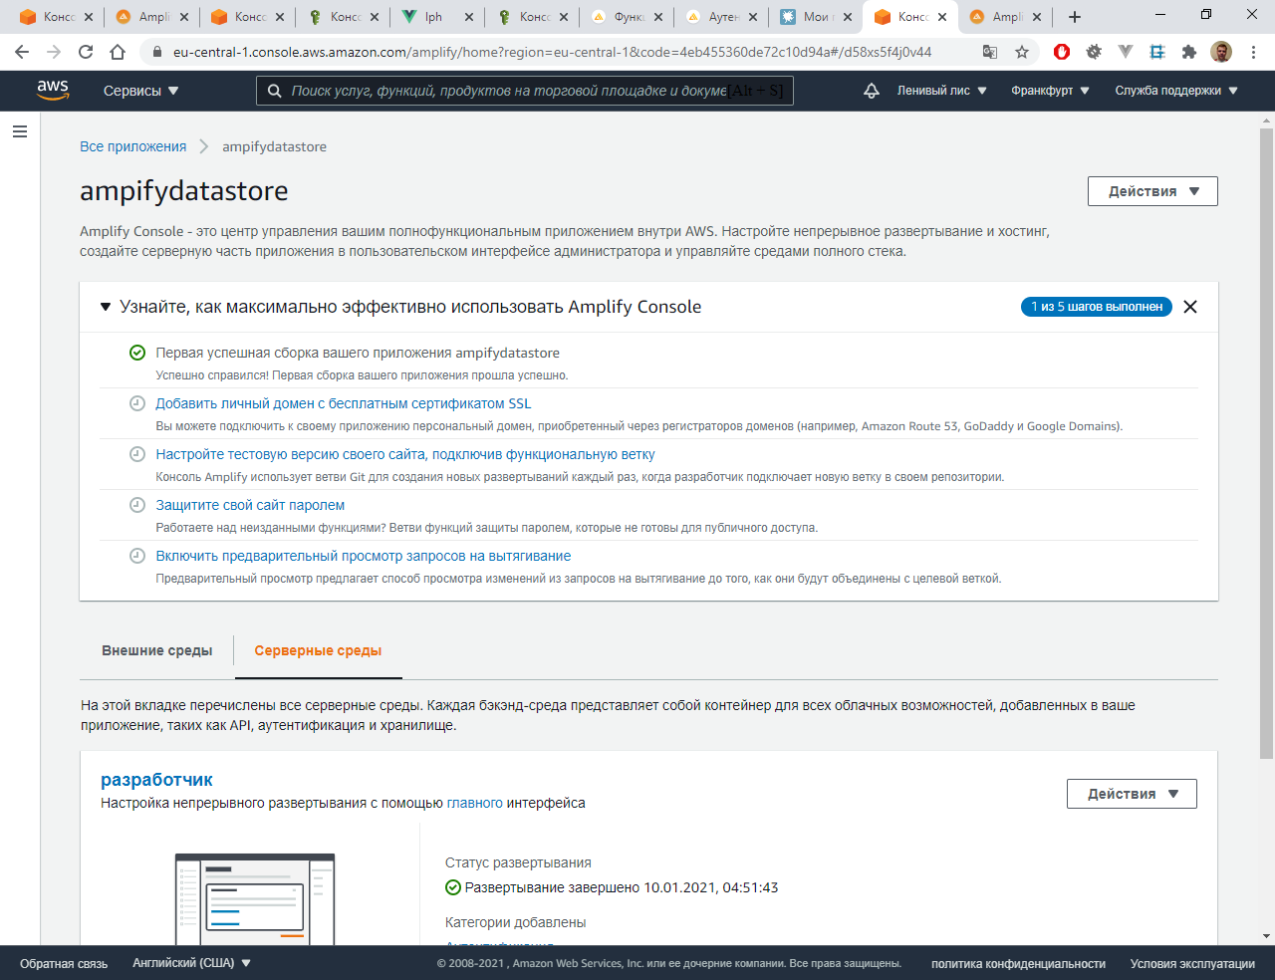Image resolution: width=1275 pixels, height=980 pixels.
Task: Select the Серверные среды tab
Action: pyautogui.click(x=318, y=650)
